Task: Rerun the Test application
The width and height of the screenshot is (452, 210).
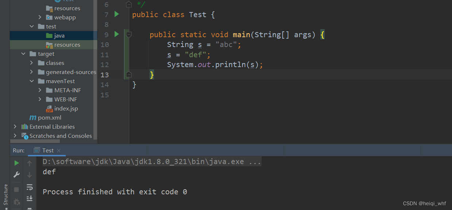Action: click(x=16, y=163)
